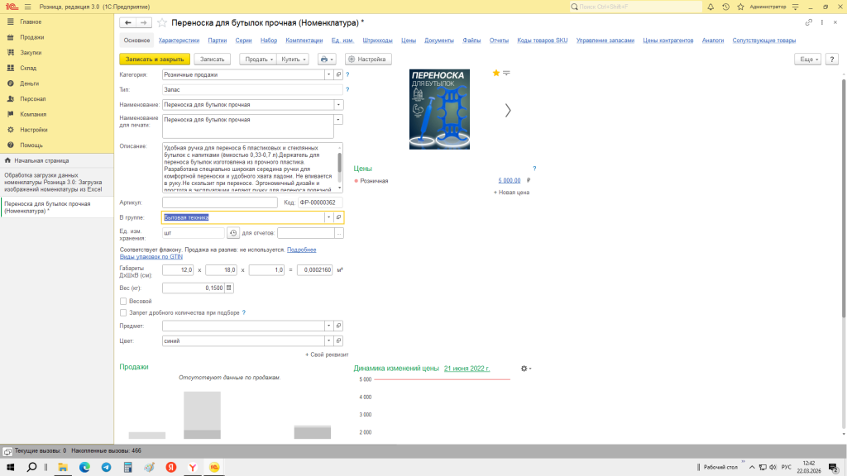Open the history clock icon in title bar
The width and height of the screenshot is (847, 476).
pyautogui.click(x=725, y=7)
